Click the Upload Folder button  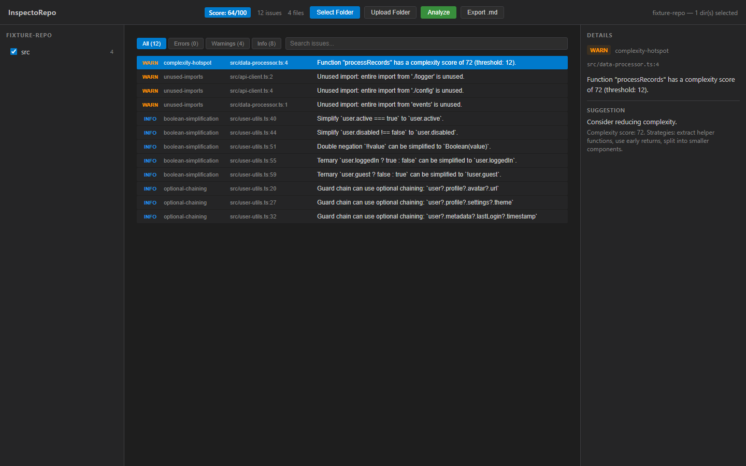390,12
